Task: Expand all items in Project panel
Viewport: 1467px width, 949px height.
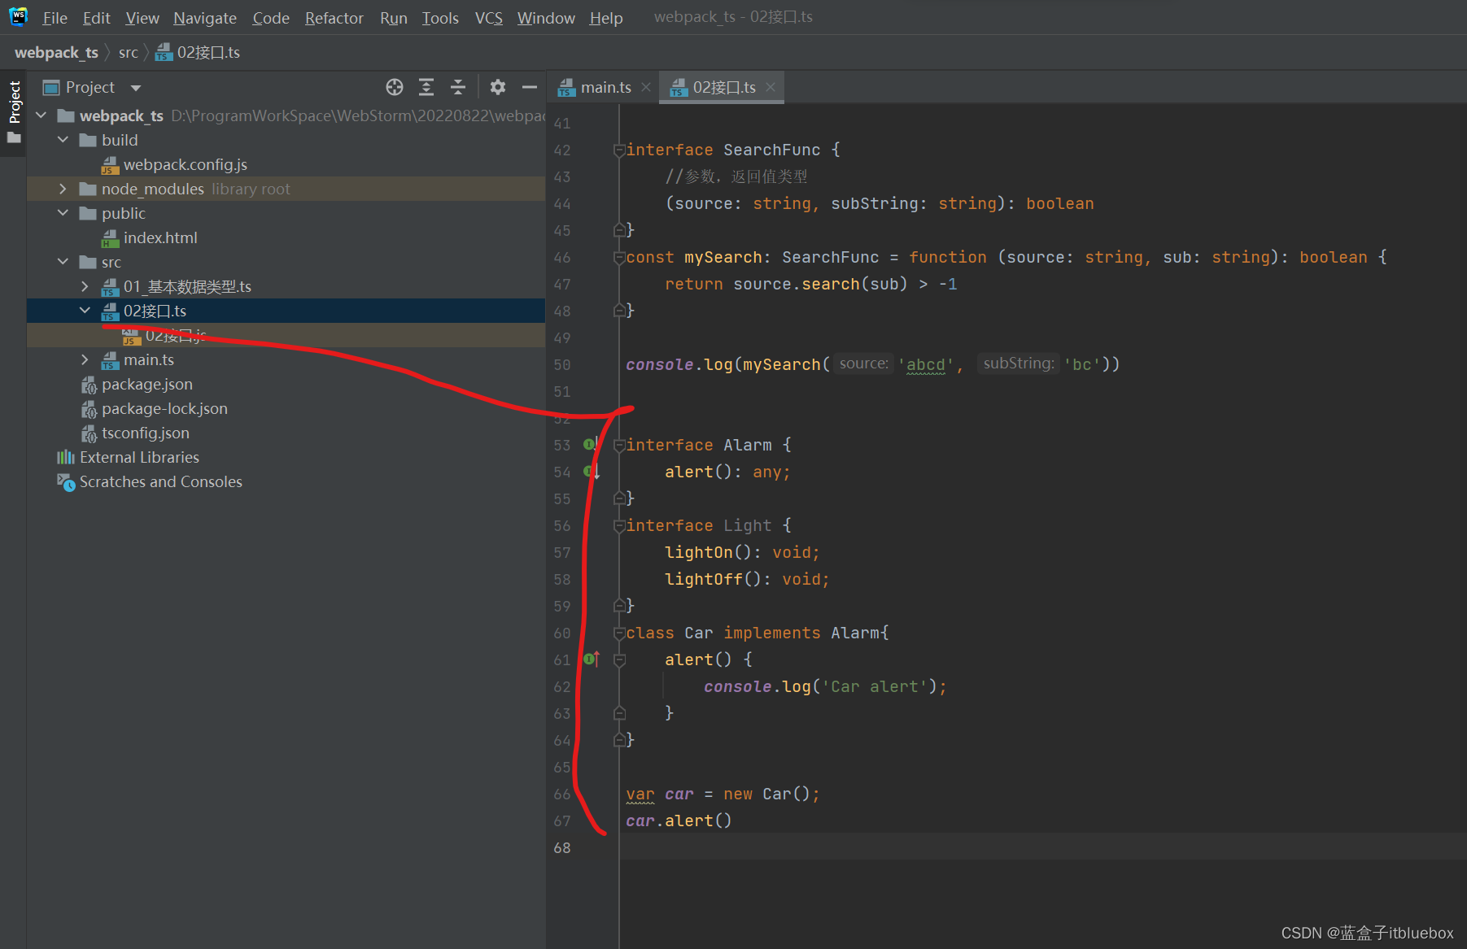Action: (426, 87)
